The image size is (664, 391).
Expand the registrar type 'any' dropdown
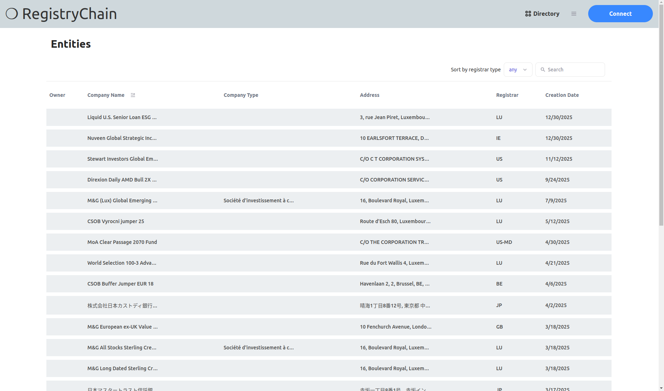[x=518, y=70]
